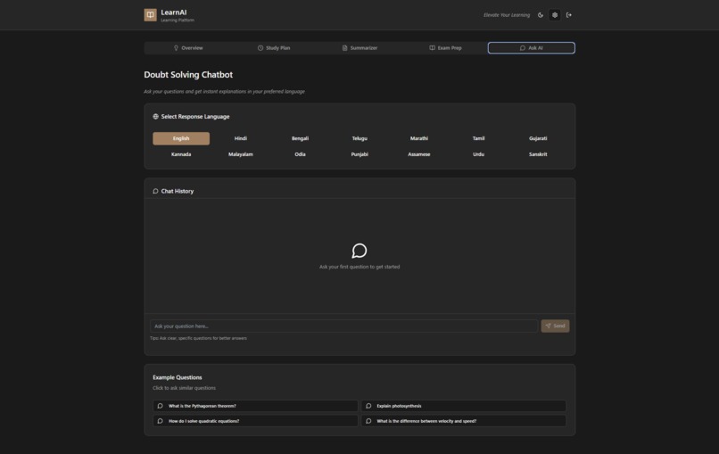This screenshot has width=719, height=454.
Task: Click the tips text below the input
Action: 198,338
